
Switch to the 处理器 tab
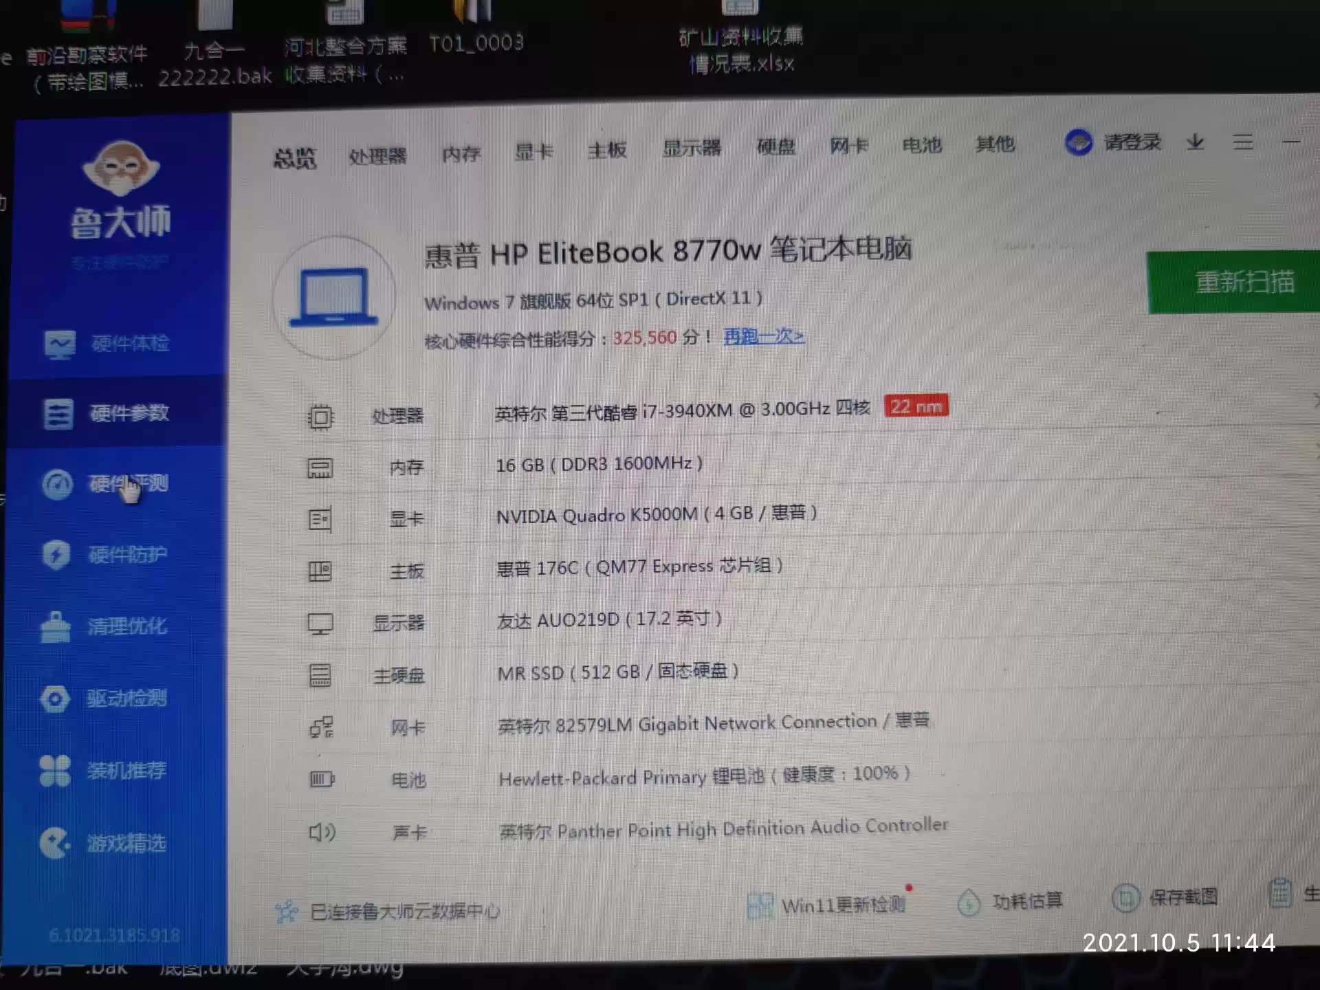(377, 156)
